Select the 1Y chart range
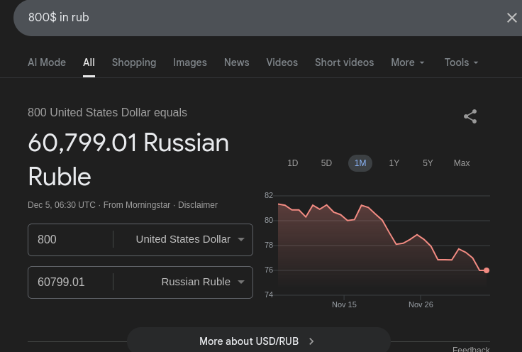The image size is (522, 352). [x=394, y=163]
